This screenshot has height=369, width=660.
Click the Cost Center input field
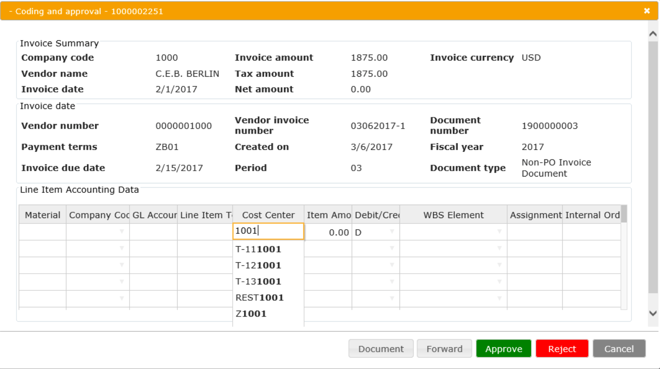pyautogui.click(x=268, y=231)
